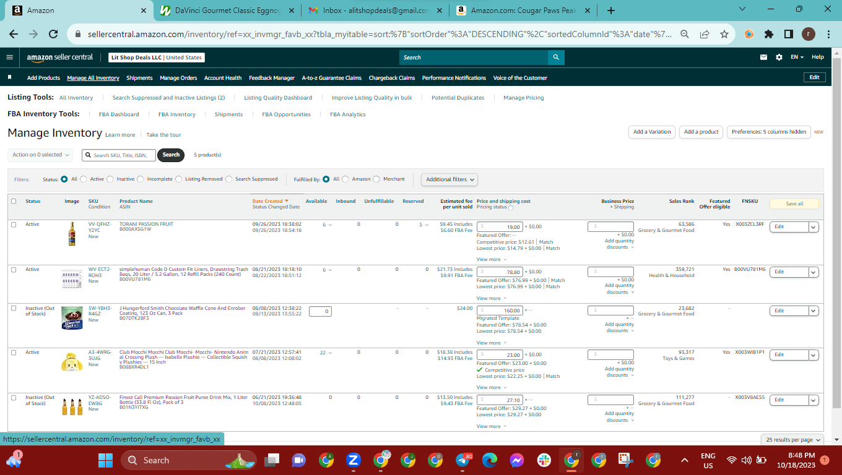Filter Fulfilled By Amazon
Image resolution: width=842 pixels, height=475 pixels.
pyautogui.click(x=345, y=179)
